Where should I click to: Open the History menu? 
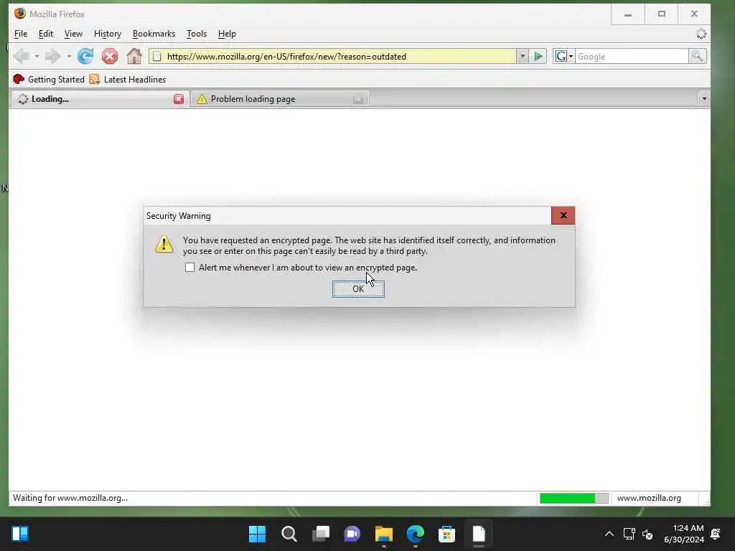pyautogui.click(x=108, y=34)
